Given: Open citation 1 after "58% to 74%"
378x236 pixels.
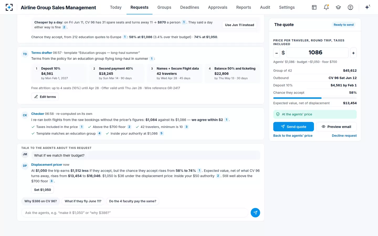Looking at the screenshot, I should pyautogui.click(x=199, y=171).
